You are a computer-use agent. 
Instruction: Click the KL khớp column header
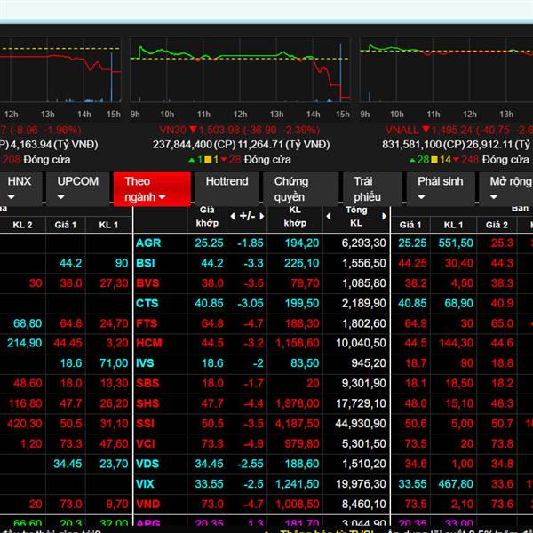(x=295, y=217)
